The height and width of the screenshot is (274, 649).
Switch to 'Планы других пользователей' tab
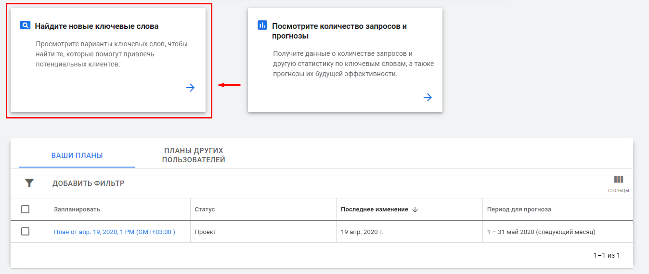pyautogui.click(x=194, y=156)
